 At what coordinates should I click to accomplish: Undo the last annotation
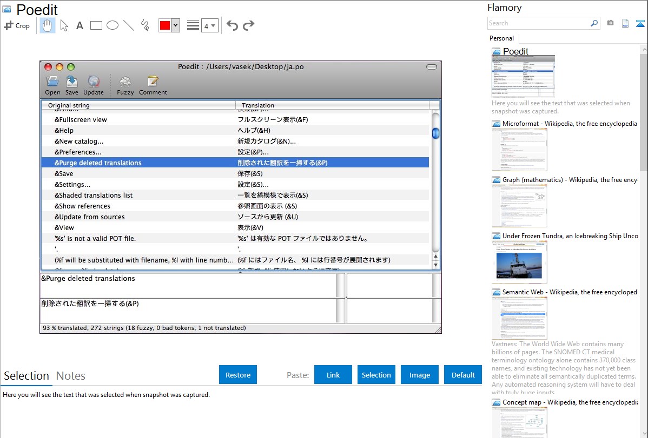(232, 25)
